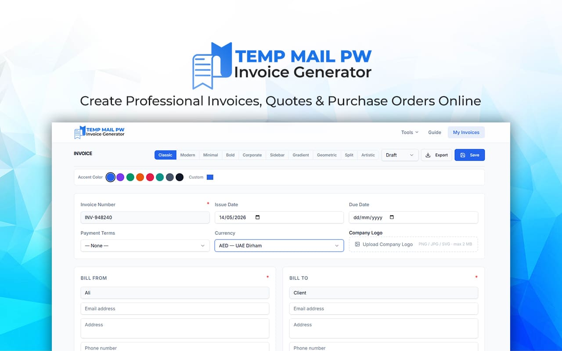Click the Invoice Number field

(x=145, y=217)
